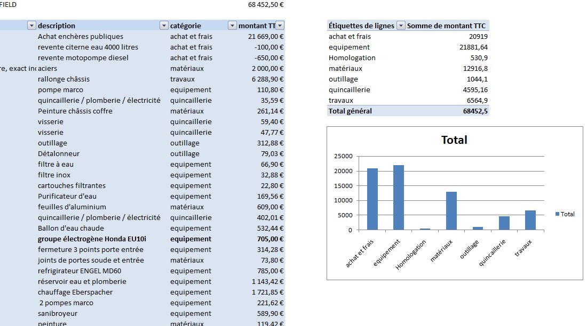Select the 68 452,50 € cell at top
The height and width of the screenshot is (326, 587).
tap(266, 4)
